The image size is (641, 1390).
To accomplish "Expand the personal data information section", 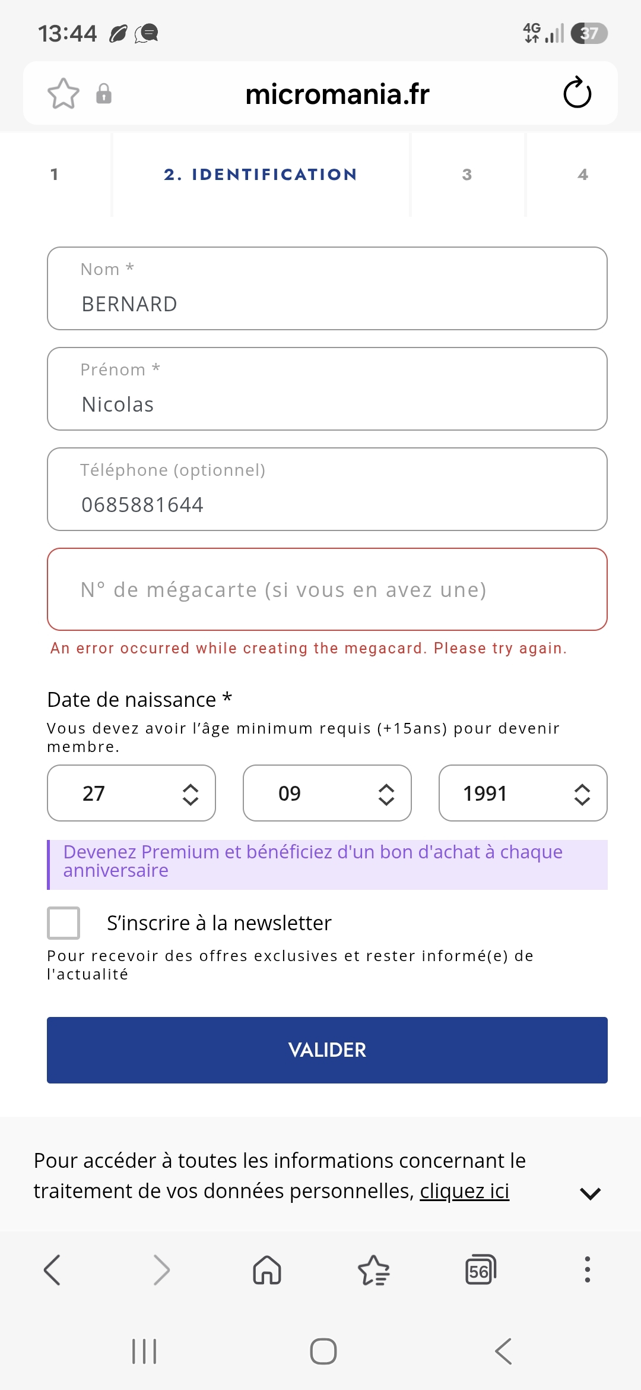I will [590, 1193].
